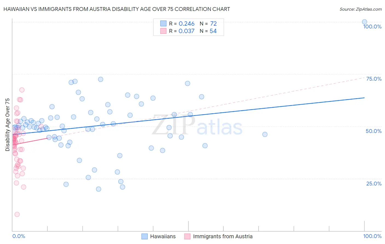Image resolution: width=385 pixels, height=244 pixels.
Task: Click the data point at the 100% top-right corner
Action: 364,22
